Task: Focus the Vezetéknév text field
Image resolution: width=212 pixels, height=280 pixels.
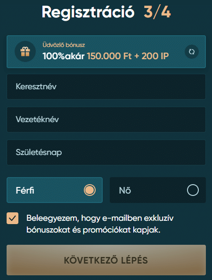Action: tap(106, 119)
